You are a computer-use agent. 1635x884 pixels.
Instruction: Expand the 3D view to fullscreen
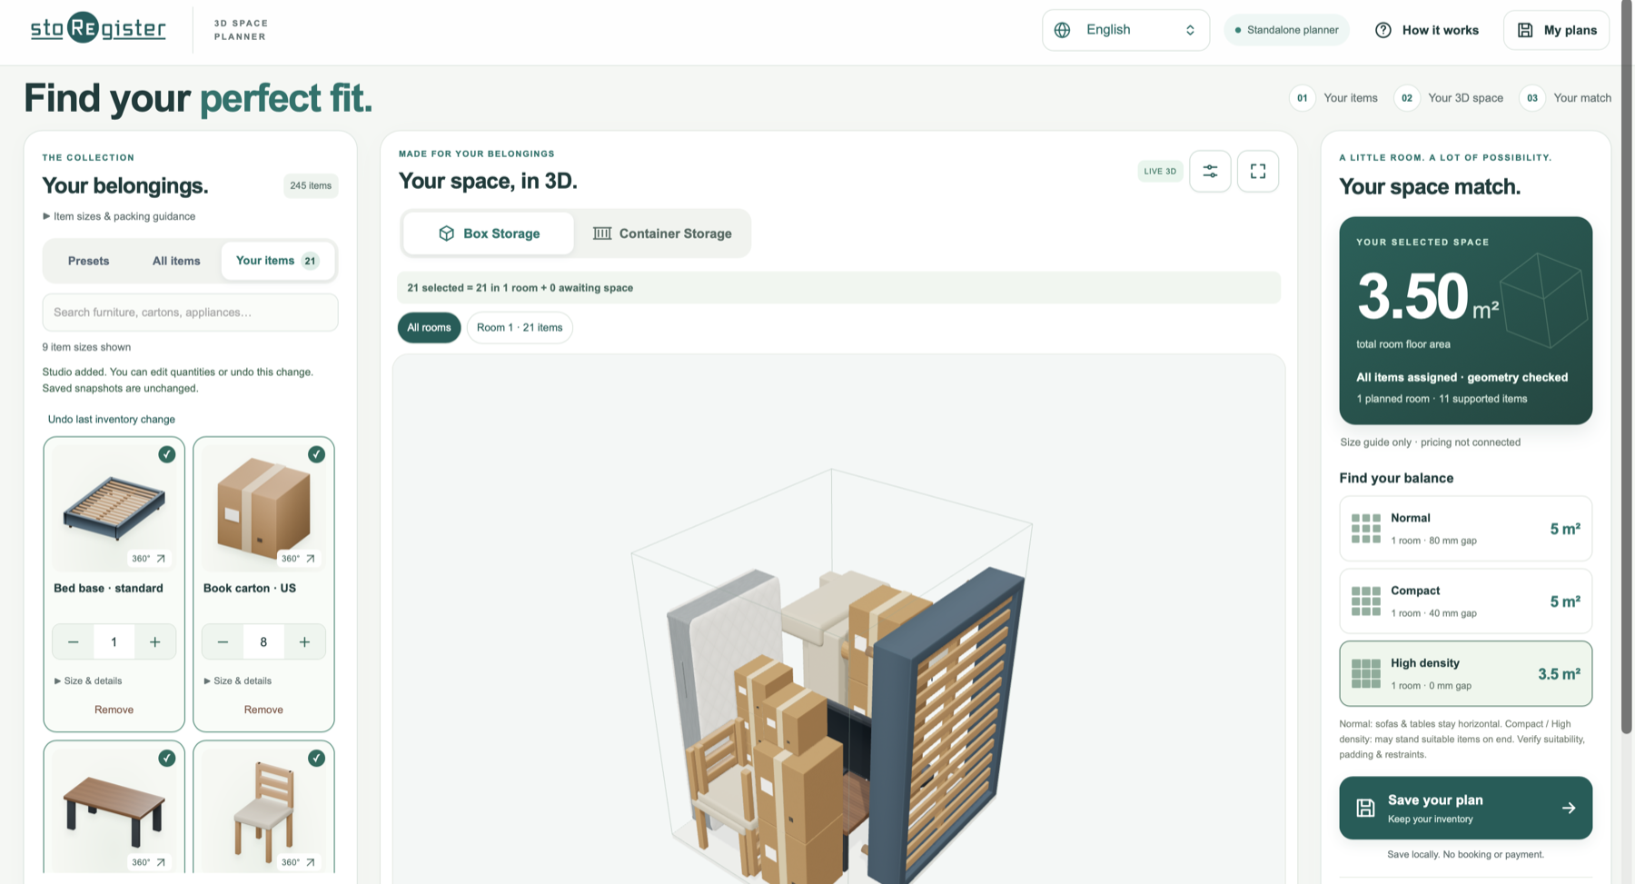1258,171
